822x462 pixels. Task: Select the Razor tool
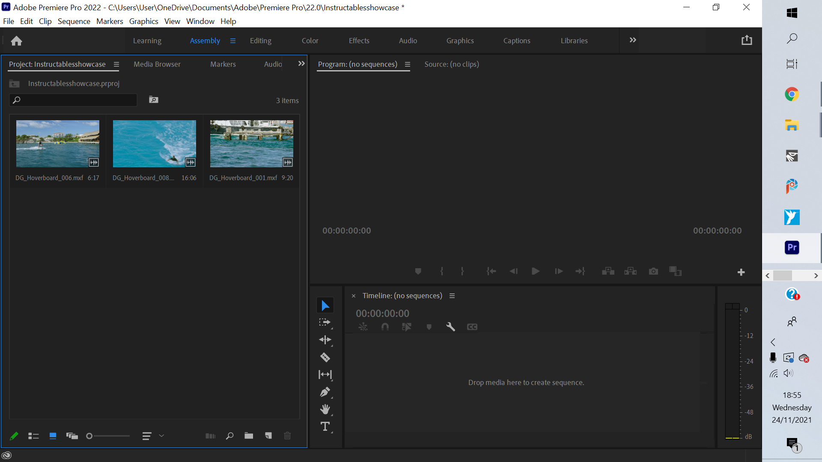325,357
